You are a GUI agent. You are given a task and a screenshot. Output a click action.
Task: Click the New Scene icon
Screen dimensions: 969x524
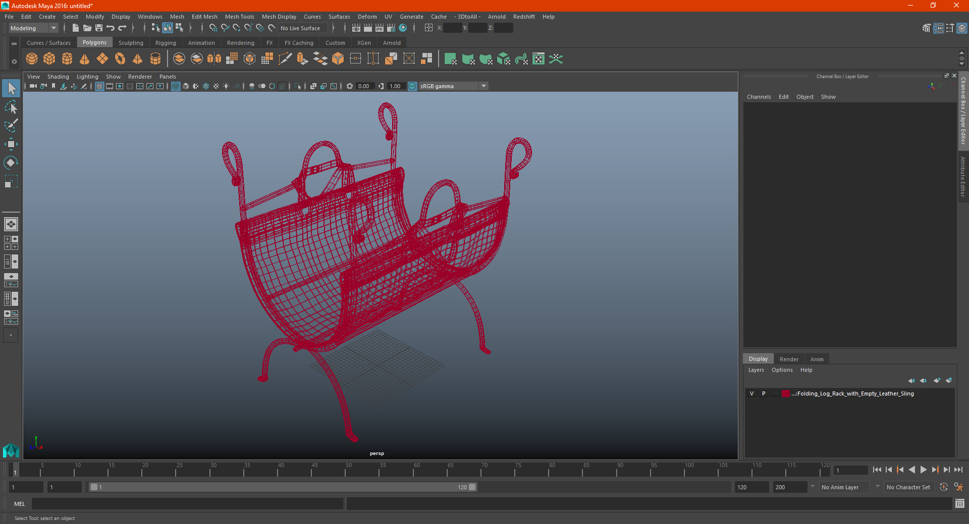coord(75,28)
